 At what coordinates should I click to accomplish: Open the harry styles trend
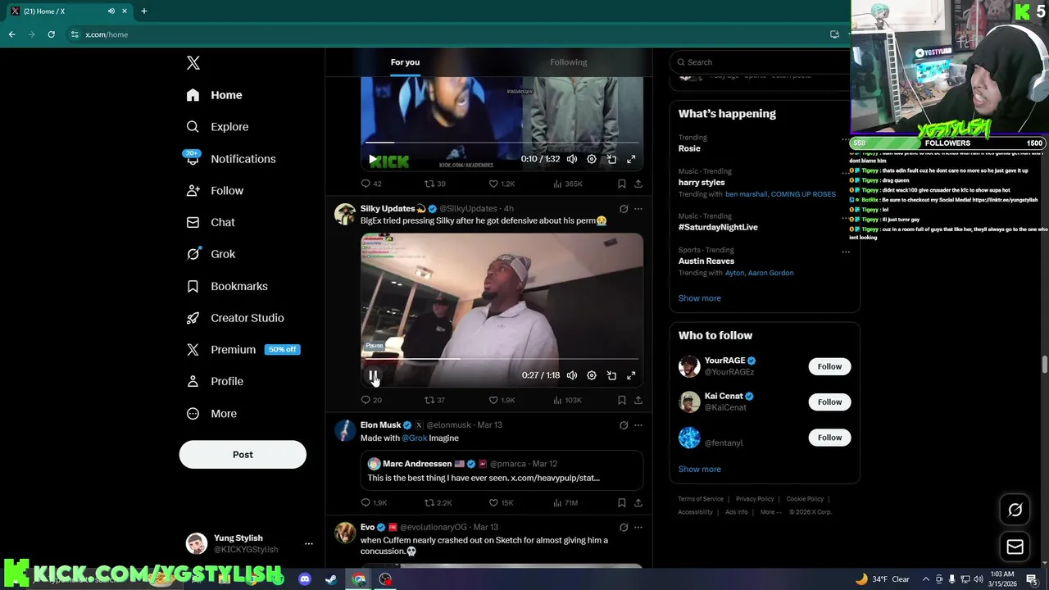[702, 182]
